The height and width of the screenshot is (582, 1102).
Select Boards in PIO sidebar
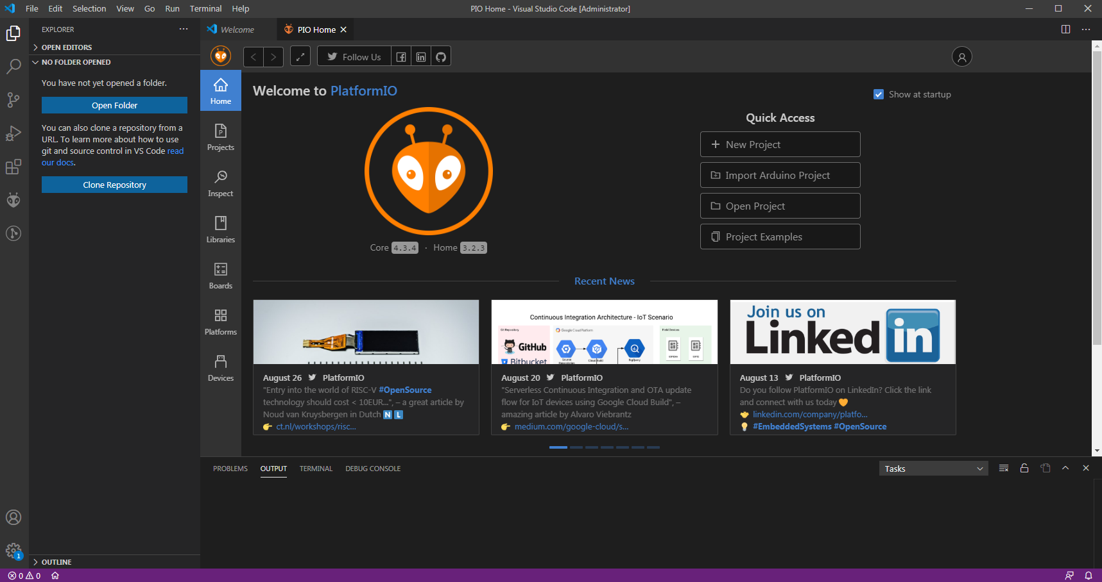tap(221, 275)
